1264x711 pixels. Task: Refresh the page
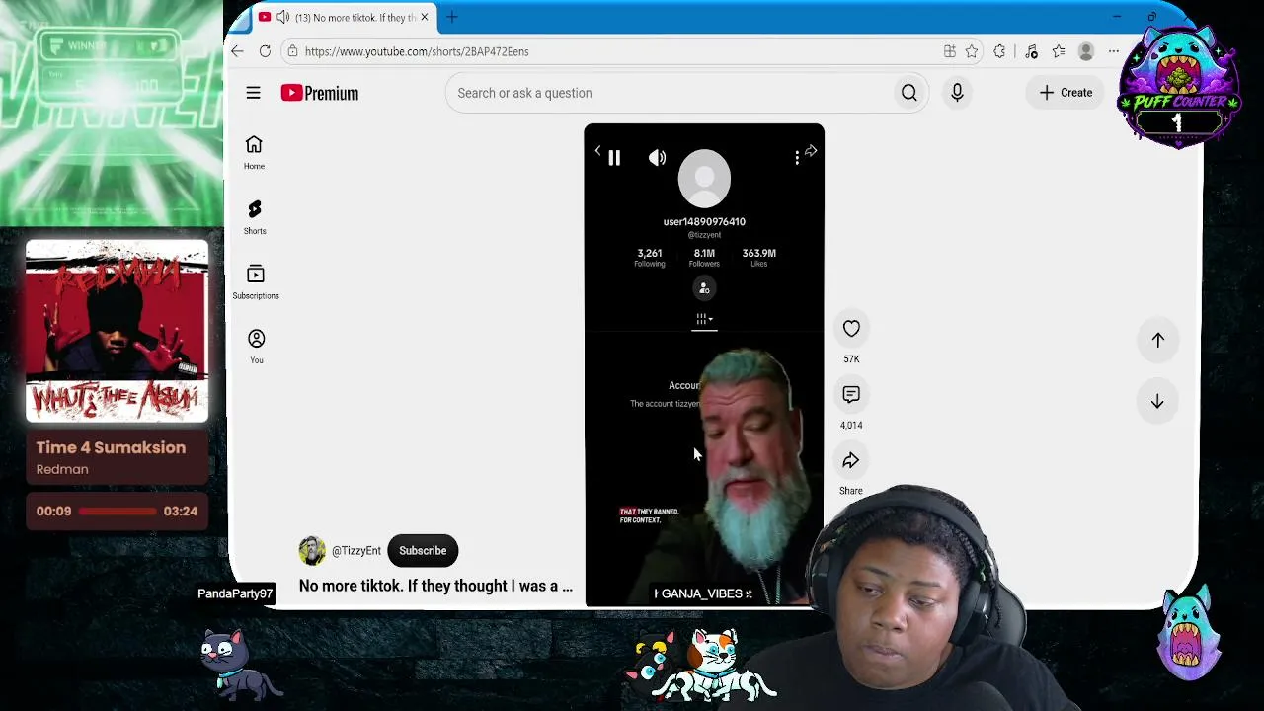coord(265,51)
